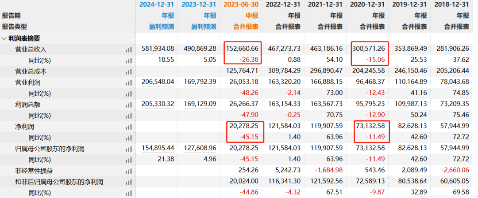Open underlined net profit forecast 154,895.44
Image resolution: width=478 pixels, height=198 pixels.
click(x=158, y=149)
